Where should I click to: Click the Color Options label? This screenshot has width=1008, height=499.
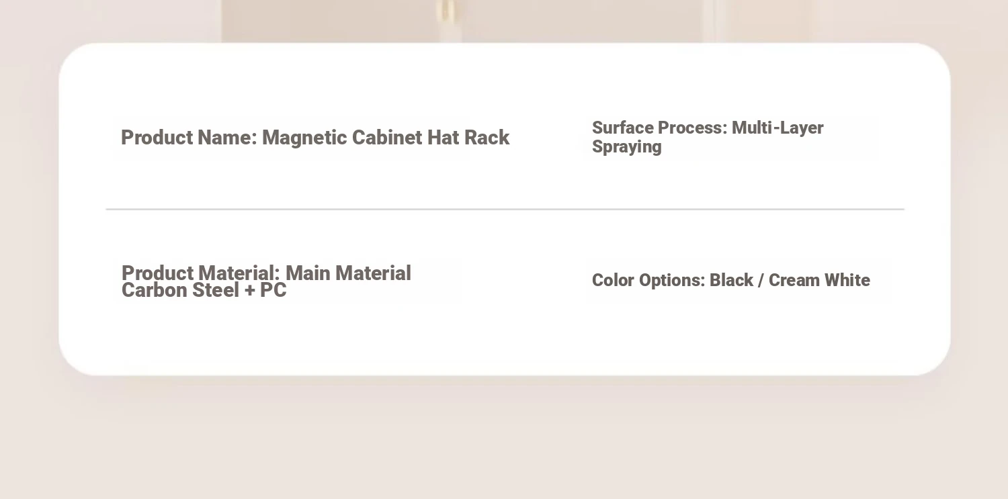click(648, 280)
